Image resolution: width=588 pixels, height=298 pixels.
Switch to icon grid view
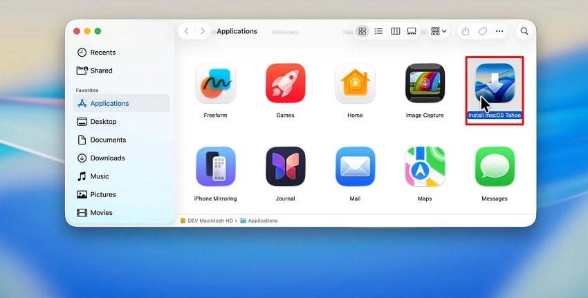[362, 31]
